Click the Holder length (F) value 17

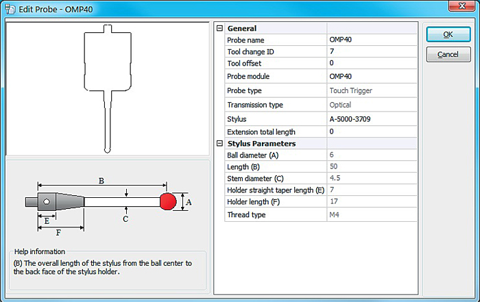pyautogui.click(x=372, y=201)
